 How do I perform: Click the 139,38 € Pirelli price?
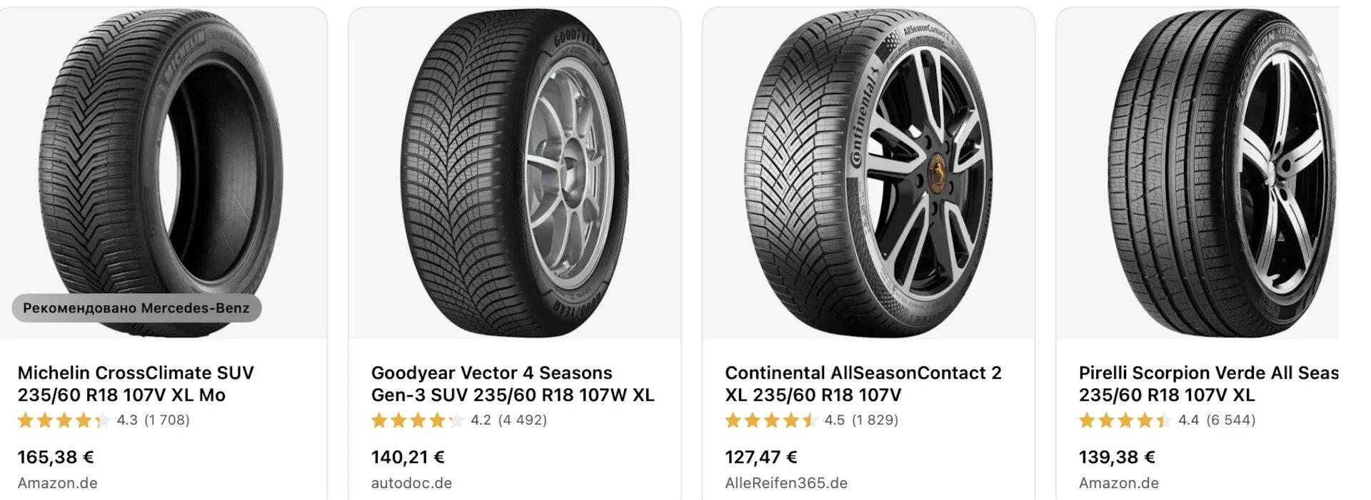click(x=1116, y=457)
